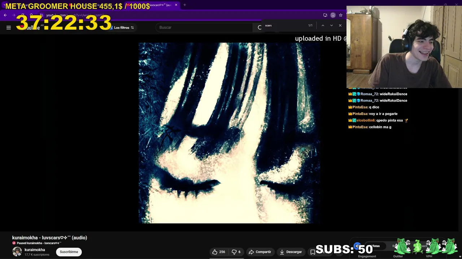Click chat message 'voy a ir a pegarle'
Image resolution: width=462 pixels, height=259 pixels.
[x=383, y=114]
